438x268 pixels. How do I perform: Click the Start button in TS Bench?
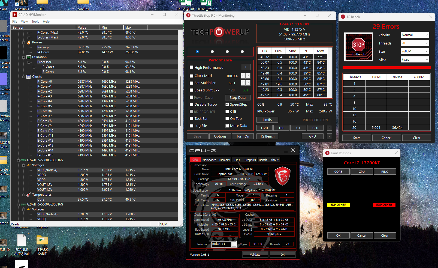(357, 138)
